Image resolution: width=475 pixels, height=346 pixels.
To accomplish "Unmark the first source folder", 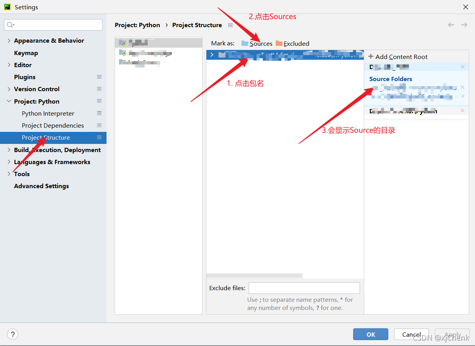I will click(463, 87).
